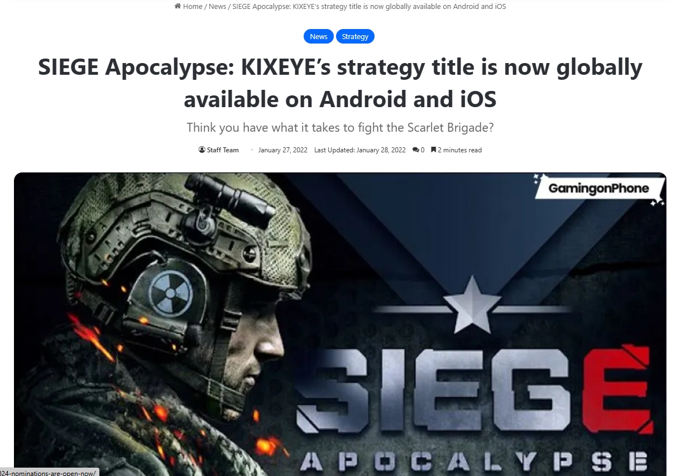Screen dimensions: 681x476
Task: Go to News in the breadcrumb trail
Action: 217,6
